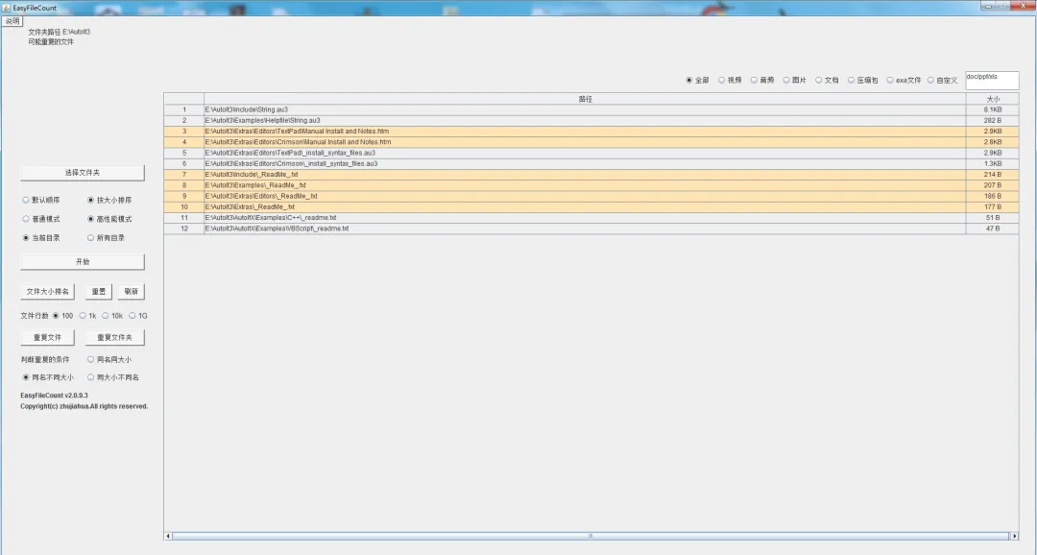Select row Examples\_ReadMe_.txt
This screenshot has width=1037, height=555.
[591, 185]
